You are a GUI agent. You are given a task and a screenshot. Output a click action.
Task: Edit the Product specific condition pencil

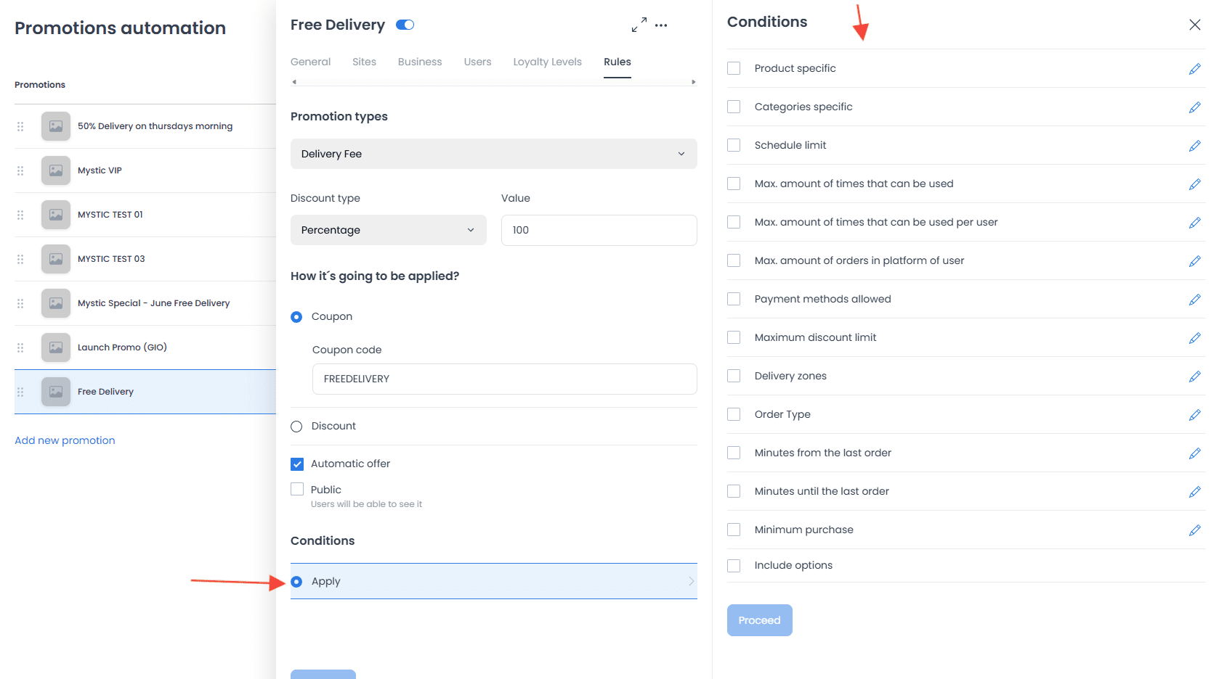click(x=1194, y=69)
